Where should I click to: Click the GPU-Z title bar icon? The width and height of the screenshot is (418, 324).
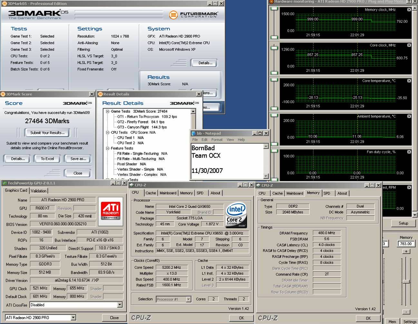click(x=5, y=183)
